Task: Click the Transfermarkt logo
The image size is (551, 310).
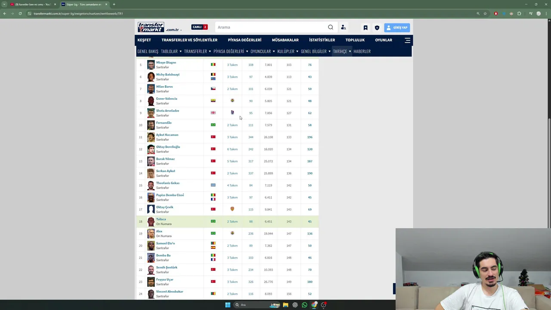Action: tap(151, 27)
